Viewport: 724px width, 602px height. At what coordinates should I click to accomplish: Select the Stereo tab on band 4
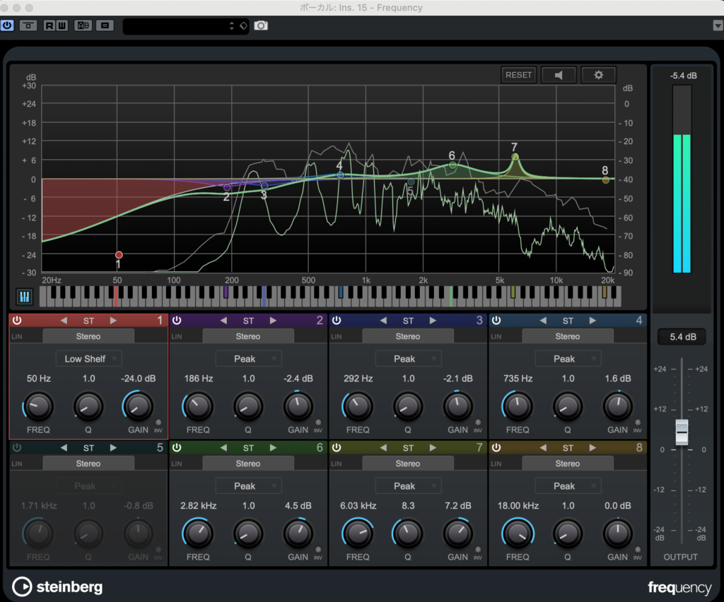[x=567, y=336]
